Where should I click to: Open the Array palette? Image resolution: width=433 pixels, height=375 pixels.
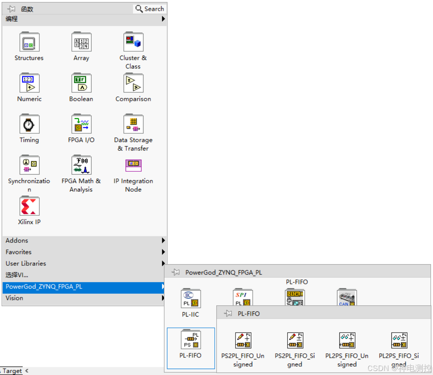coord(81,42)
